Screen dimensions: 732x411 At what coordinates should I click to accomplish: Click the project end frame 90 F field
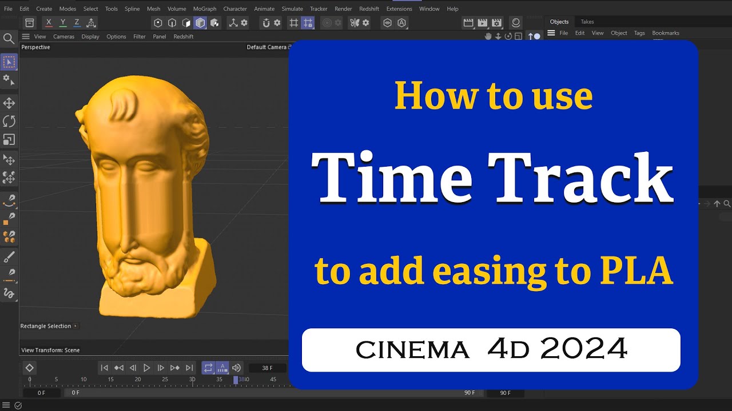505,393
